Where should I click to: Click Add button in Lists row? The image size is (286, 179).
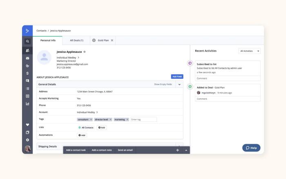[x=102, y=128]
